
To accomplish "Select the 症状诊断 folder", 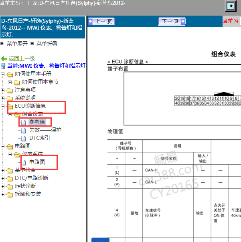I will click(x=25, y=186).
